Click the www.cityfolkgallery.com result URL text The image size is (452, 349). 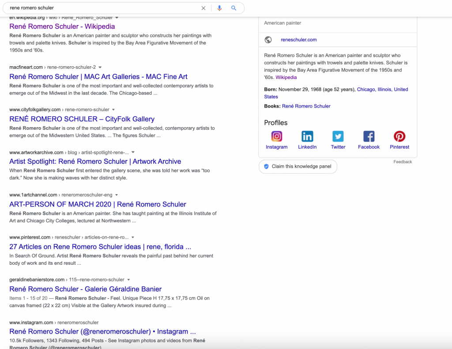pyautogui.click(x=35, y=110)
